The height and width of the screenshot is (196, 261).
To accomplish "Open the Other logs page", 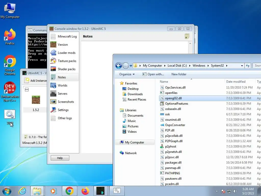I will click(x=64, y=118).
